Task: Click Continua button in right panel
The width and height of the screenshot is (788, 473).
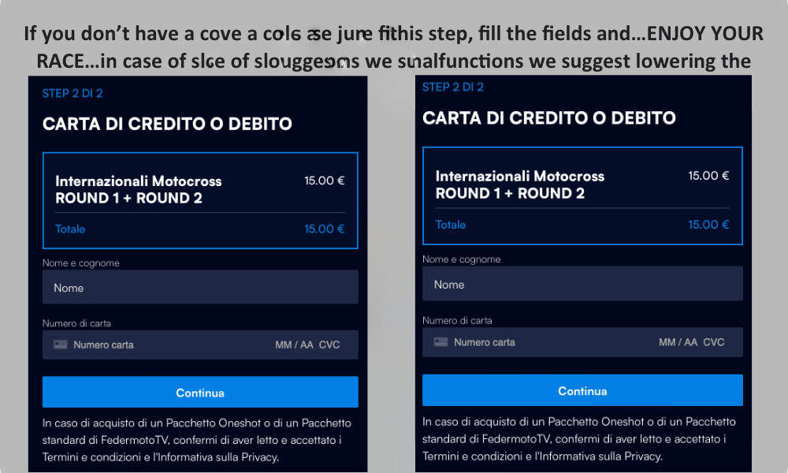Action: tap(582, 390)
